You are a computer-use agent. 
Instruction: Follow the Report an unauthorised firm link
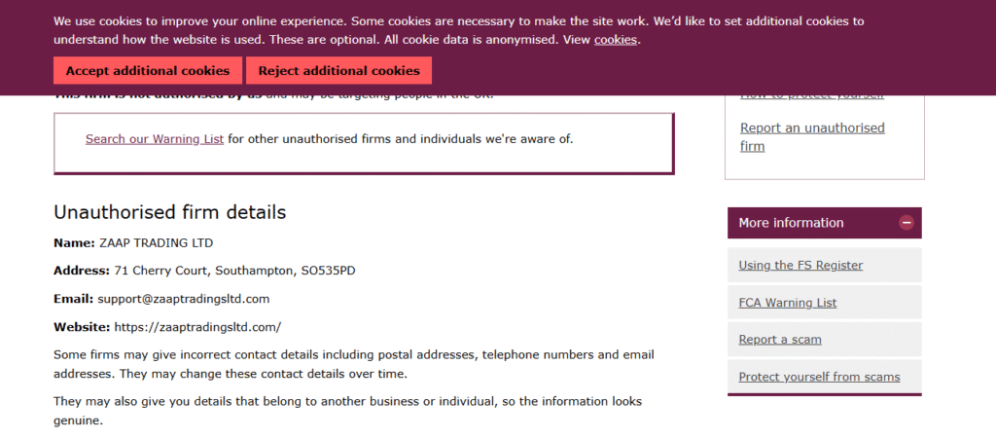tap(812, 137)
